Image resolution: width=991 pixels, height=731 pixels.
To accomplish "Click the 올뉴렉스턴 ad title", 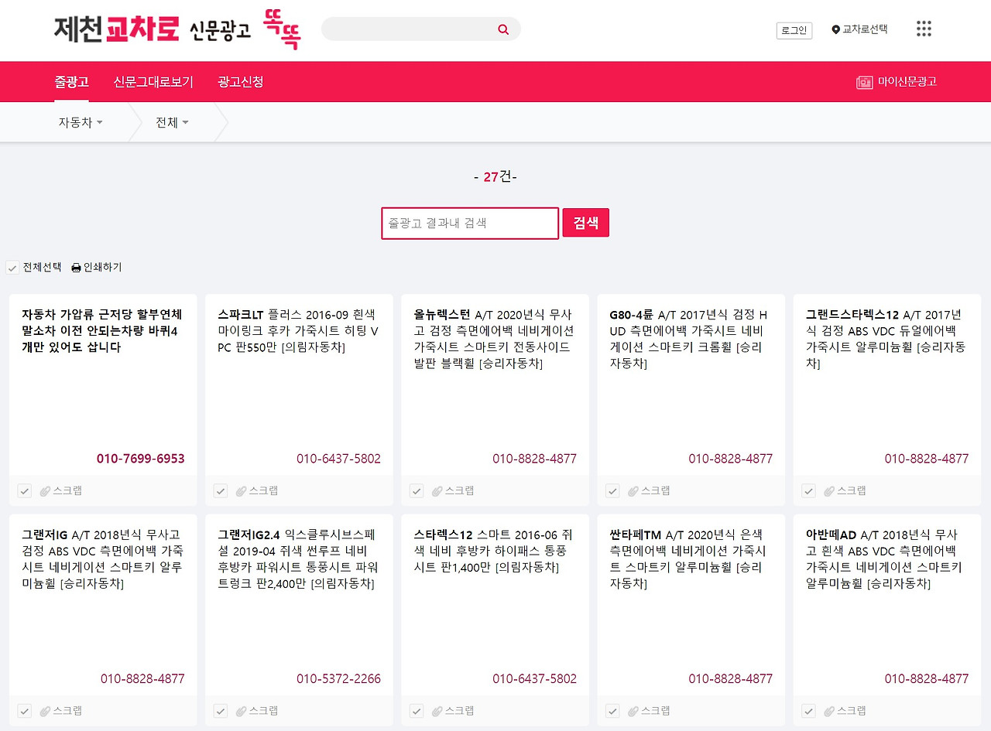I will click(x=442, y=315).
